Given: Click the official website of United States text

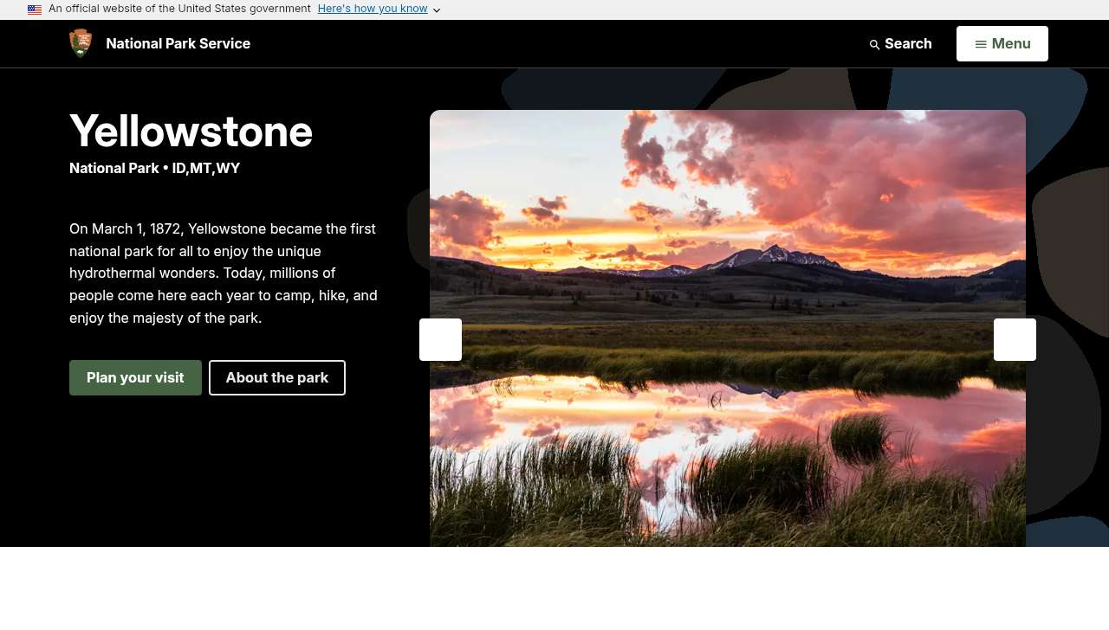Looking at the screenshot, I should pyautogui.click(x=179, y=9).
